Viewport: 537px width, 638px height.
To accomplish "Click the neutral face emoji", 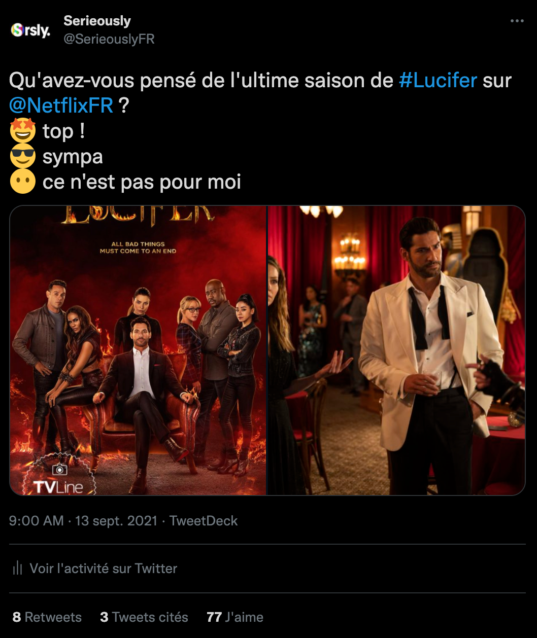I will (x=23, y=182).
